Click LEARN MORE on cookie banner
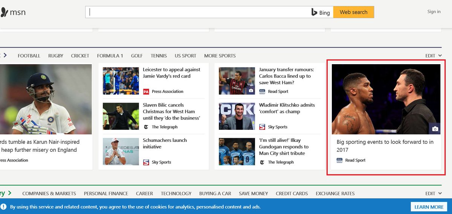The height and width of the screenshot is (214, 452). pyautogui.click(x=429, y=207)
